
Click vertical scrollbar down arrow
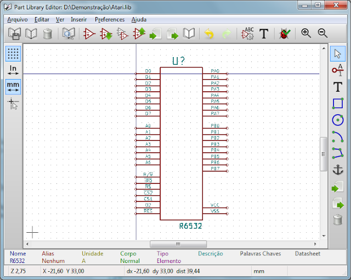[324, 236]
